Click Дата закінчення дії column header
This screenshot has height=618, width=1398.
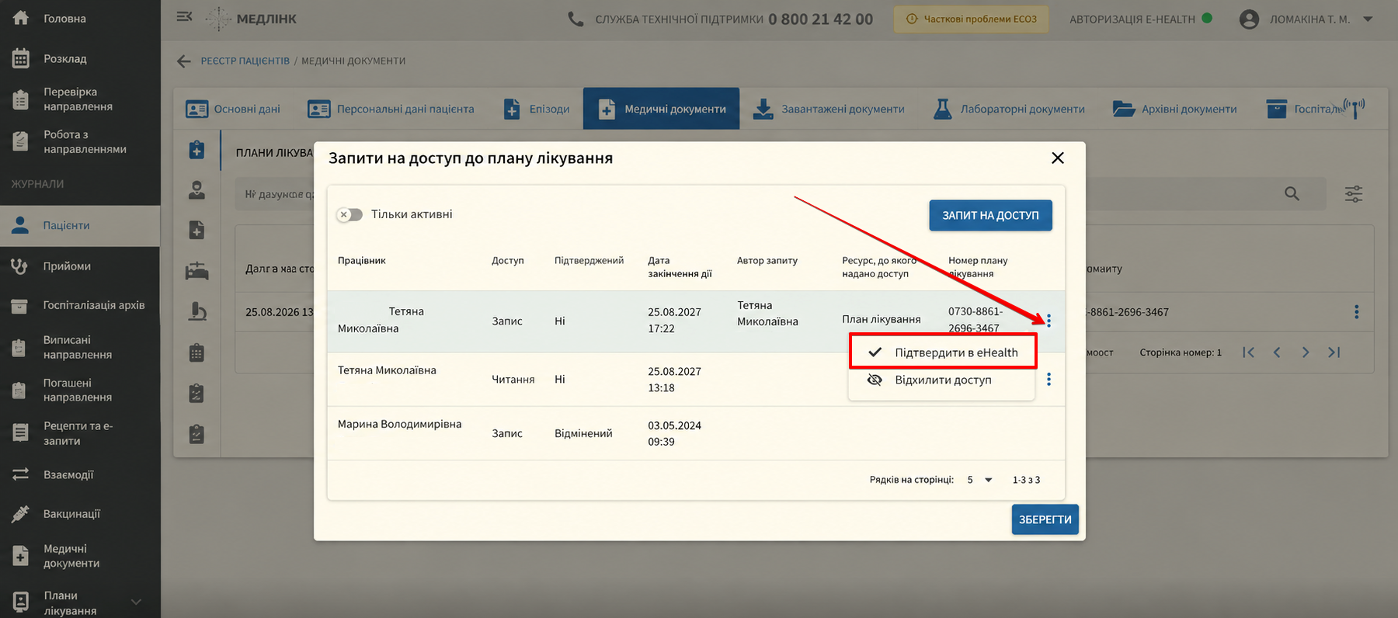680,267
